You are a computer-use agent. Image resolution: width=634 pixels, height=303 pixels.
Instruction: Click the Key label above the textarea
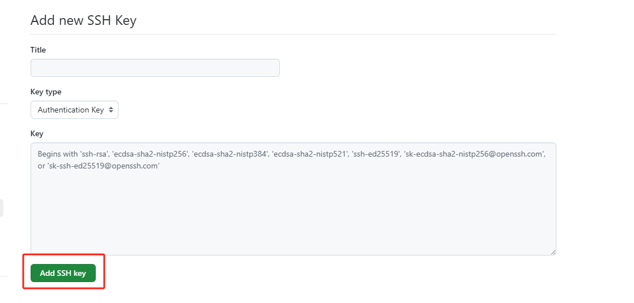(37, 133)
